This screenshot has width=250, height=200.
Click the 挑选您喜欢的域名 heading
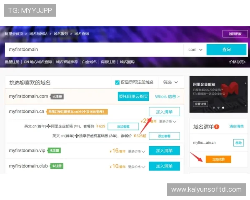[30, 82]
